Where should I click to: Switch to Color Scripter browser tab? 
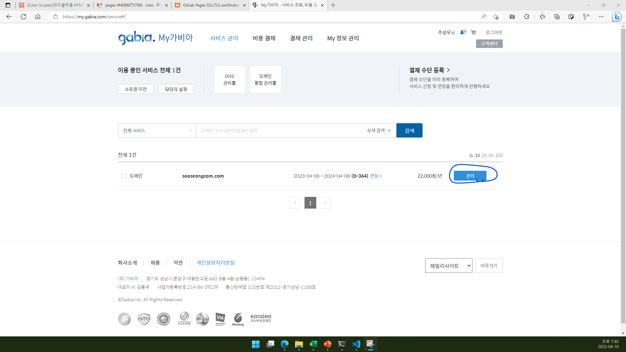(x=54, y=5)
